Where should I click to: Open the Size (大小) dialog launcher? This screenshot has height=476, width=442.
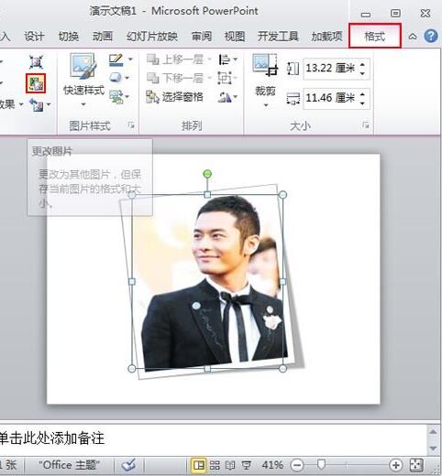366,124
